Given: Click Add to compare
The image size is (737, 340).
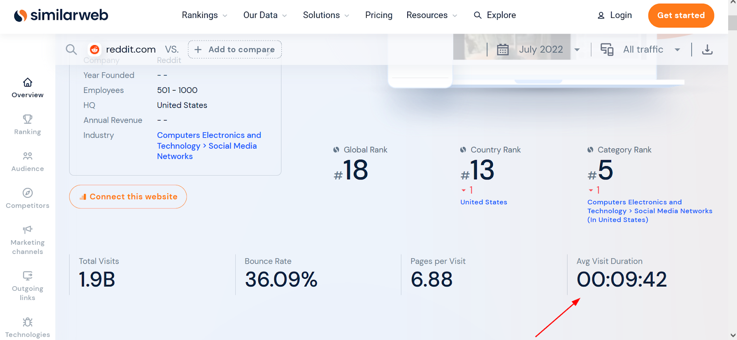Looking at the screenshot, I should coord(235,49).
